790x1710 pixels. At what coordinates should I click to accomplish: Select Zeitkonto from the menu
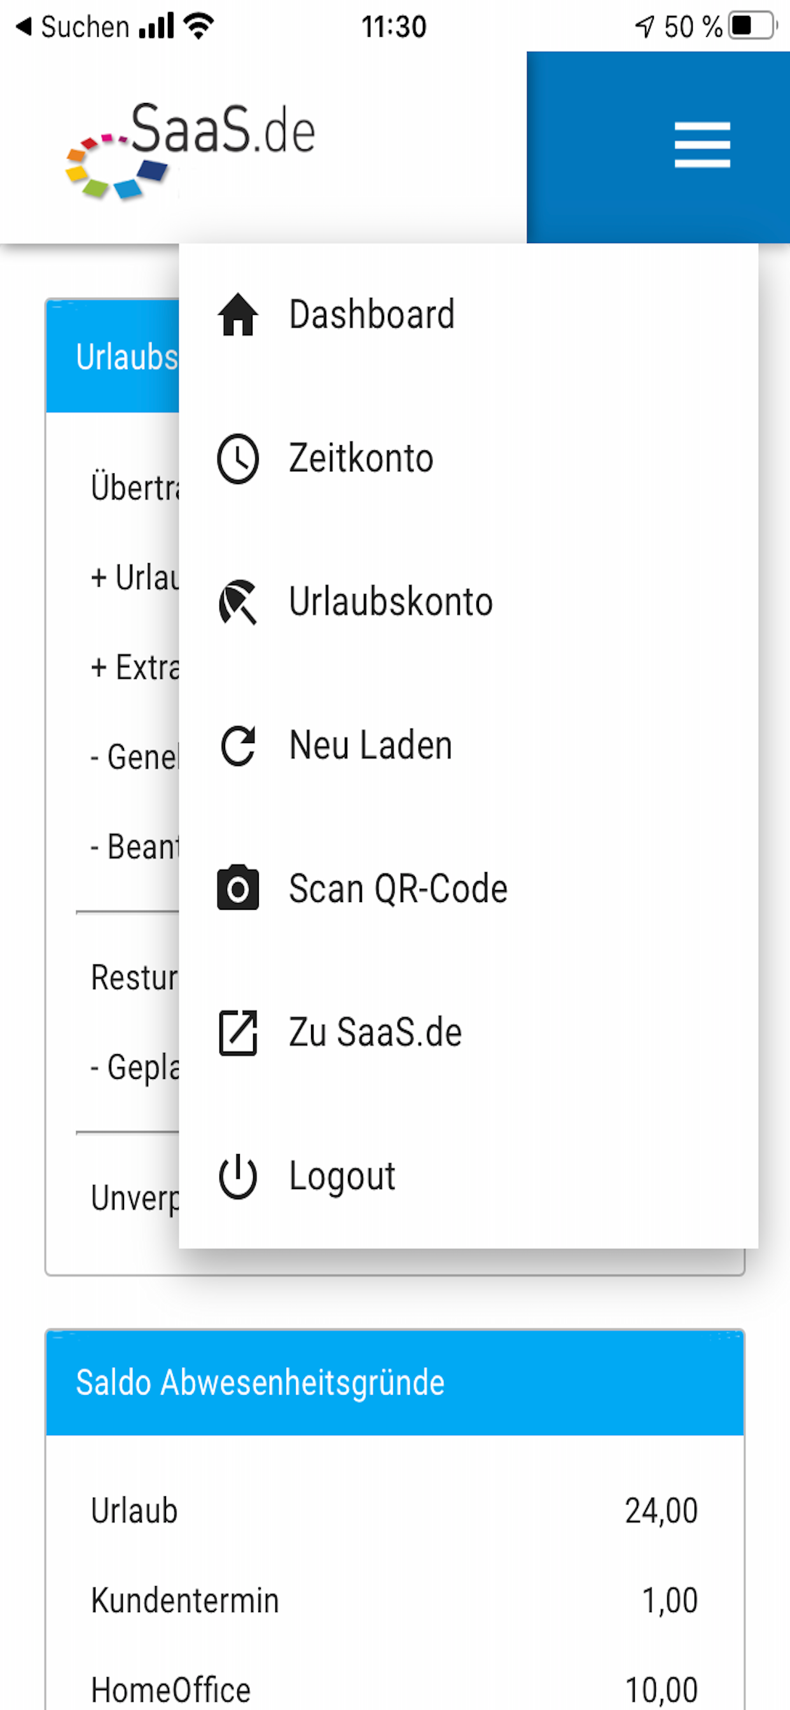pyautogui.click(x=361, y=459)
